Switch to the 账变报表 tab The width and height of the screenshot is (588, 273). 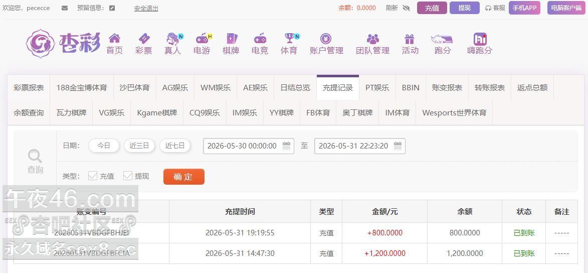(x=447, y=87)
